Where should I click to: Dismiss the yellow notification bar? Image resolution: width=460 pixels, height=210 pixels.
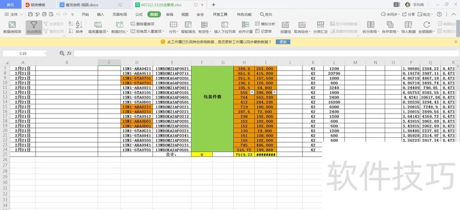coord(456,42)
